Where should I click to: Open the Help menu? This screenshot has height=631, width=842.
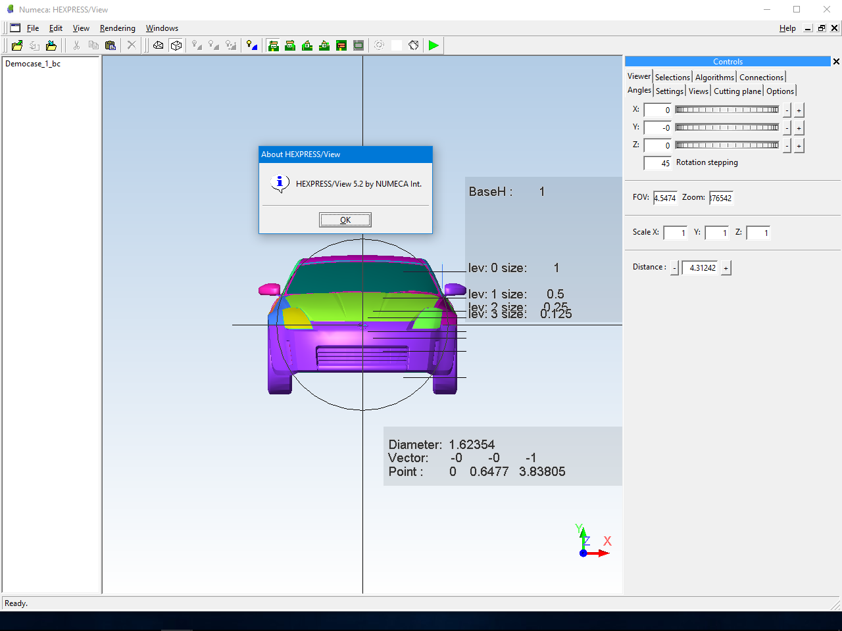tap(787, 28)
